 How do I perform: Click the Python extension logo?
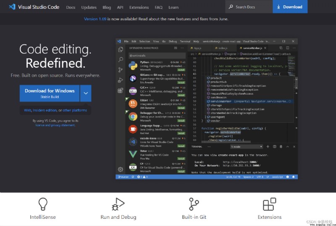click(133, 66)
